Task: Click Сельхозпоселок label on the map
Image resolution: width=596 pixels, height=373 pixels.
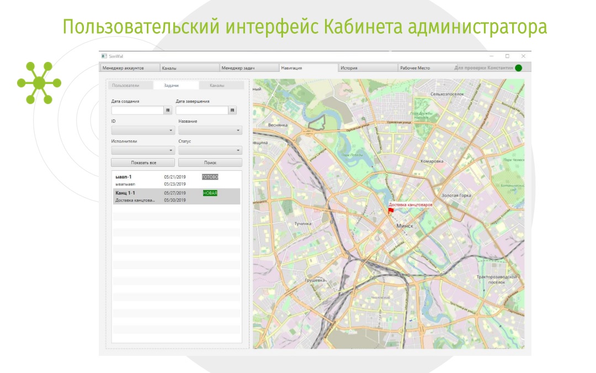Action: (x=448, y=94)
